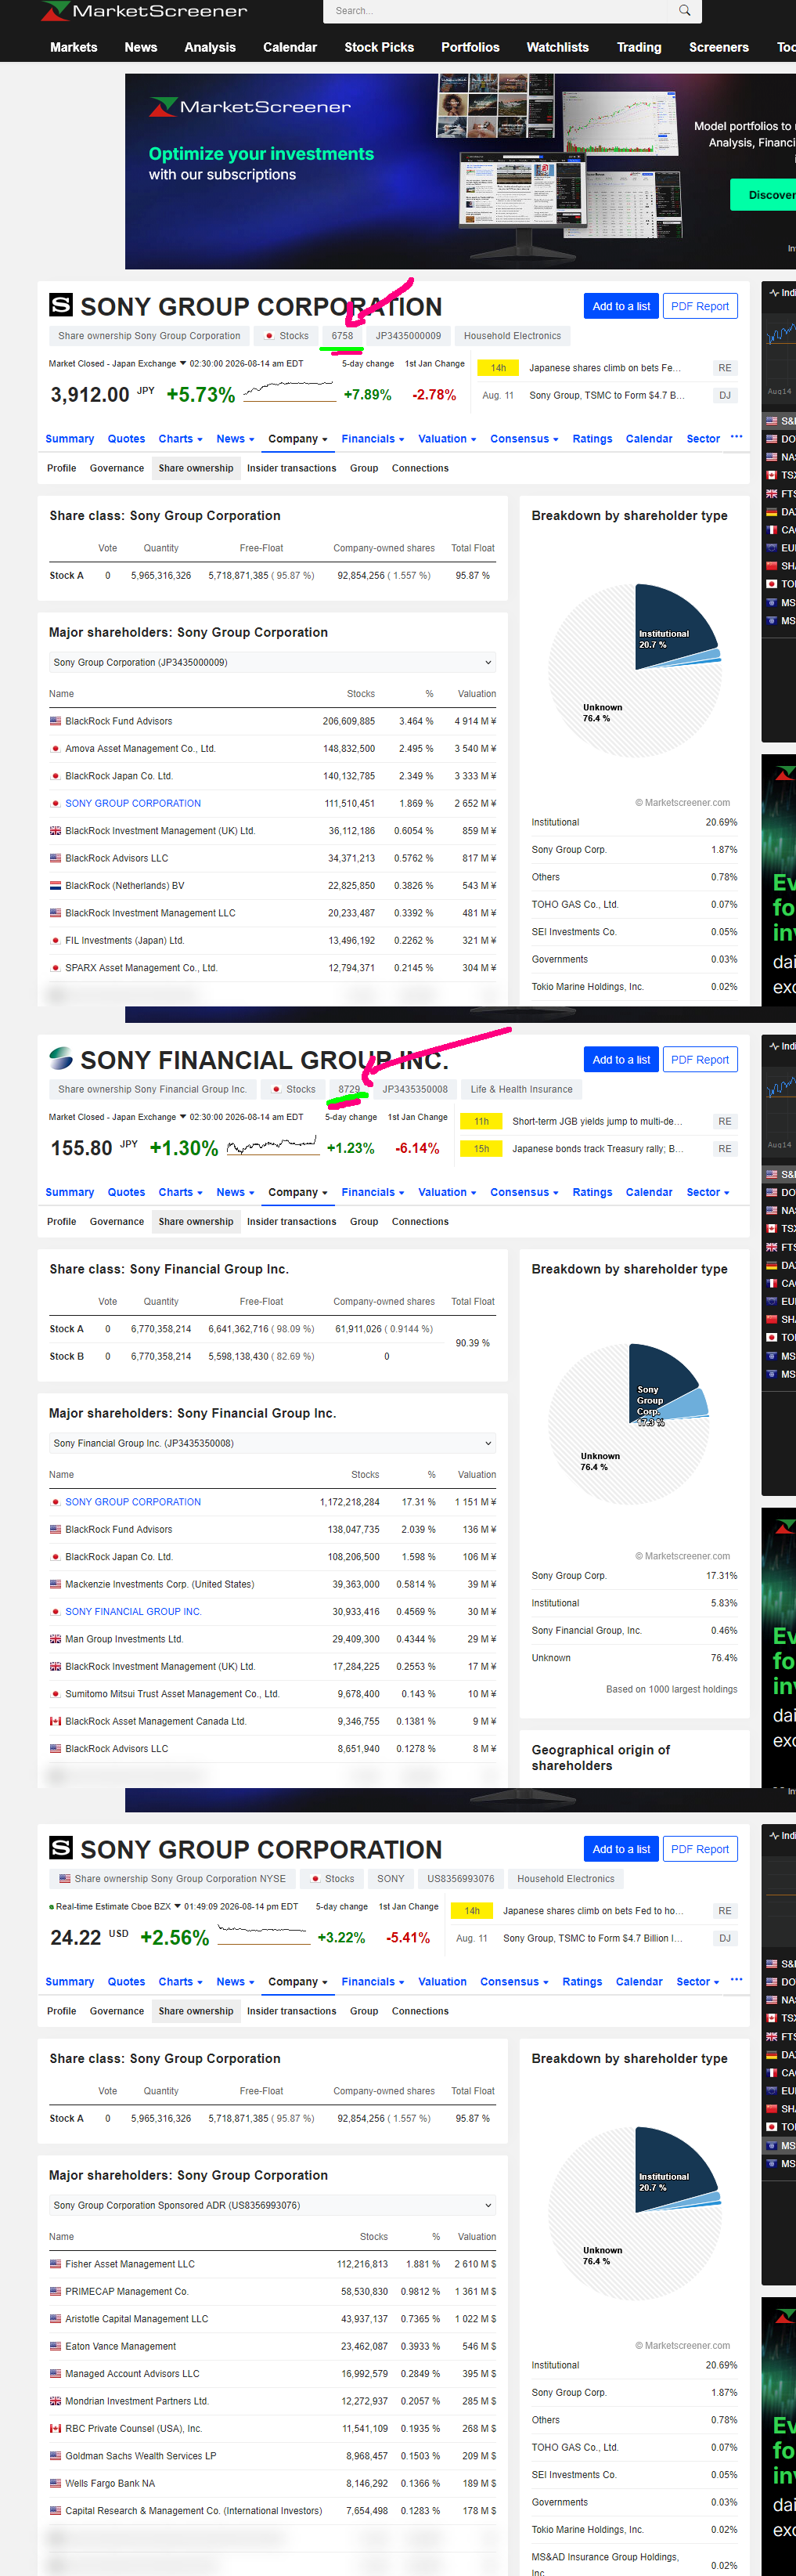796x2576 pixels.
Task: Click the SONY ticker chip in the NYSE section
Action: (x=391, y=1879)
